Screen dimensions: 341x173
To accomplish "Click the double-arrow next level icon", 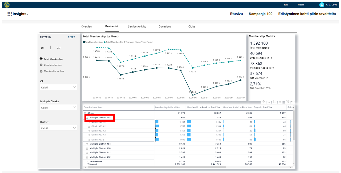I will coord(274,102).
